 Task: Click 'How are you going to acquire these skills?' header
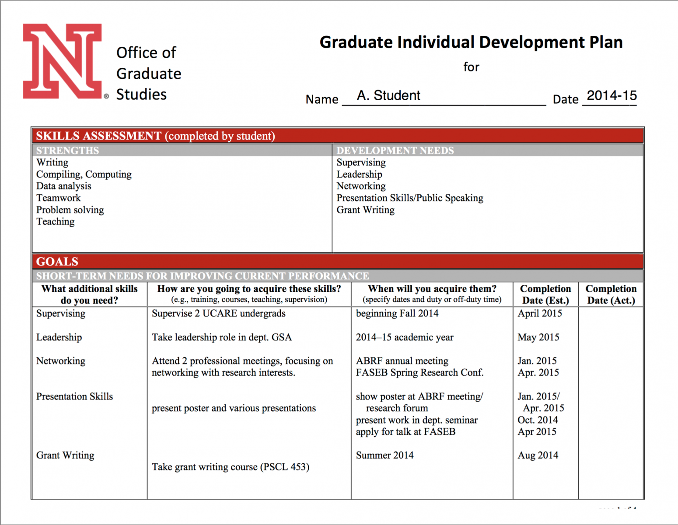point(249,294)
